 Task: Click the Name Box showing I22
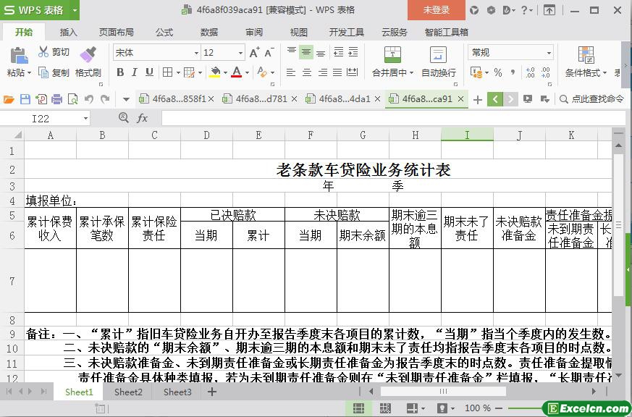48,118
